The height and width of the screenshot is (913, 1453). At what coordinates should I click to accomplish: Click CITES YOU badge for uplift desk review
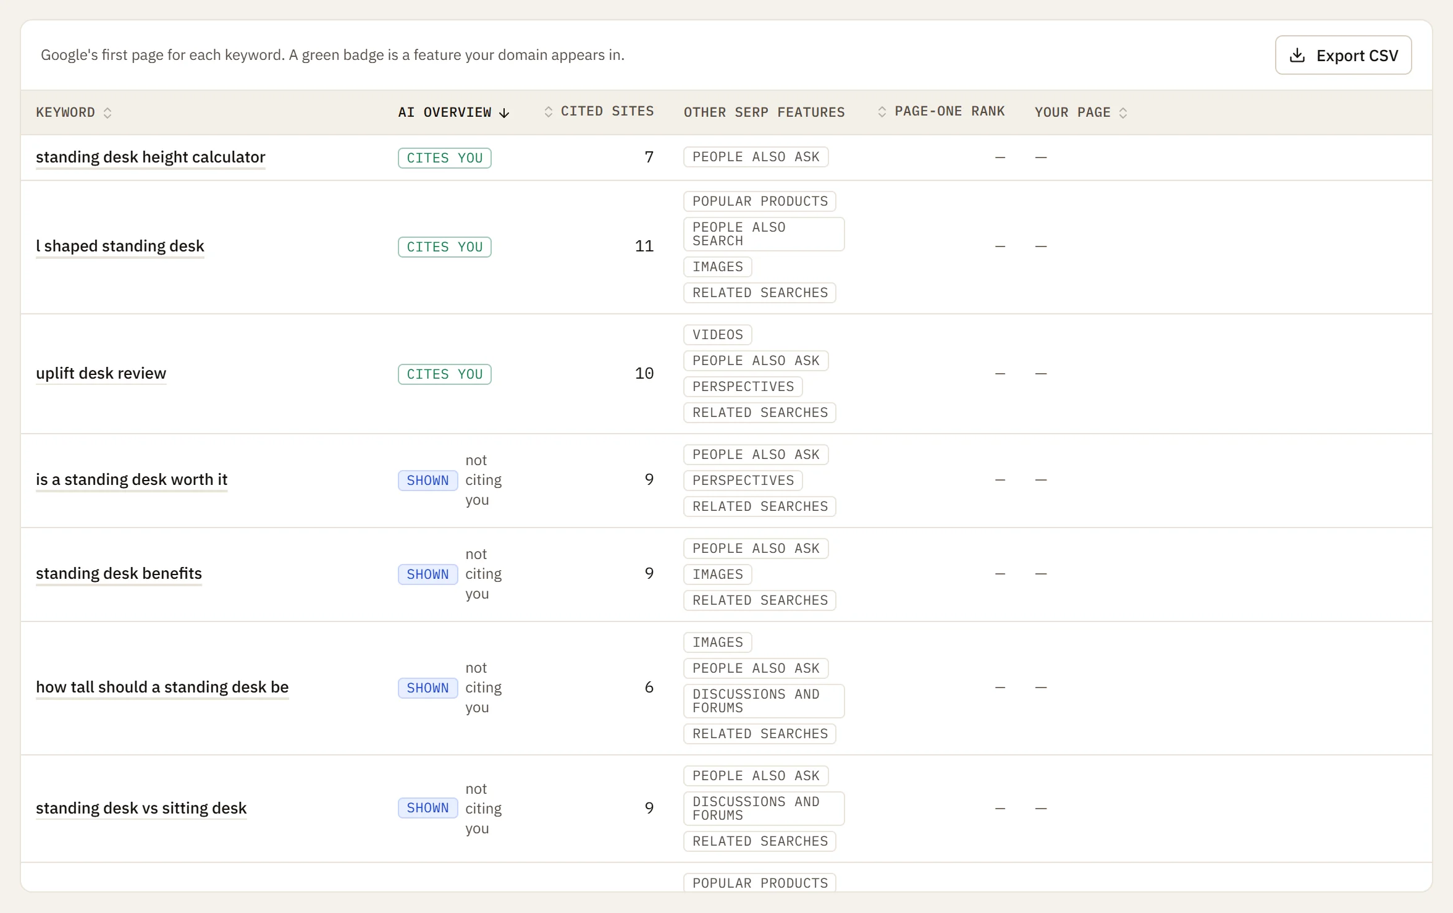coord(445,374)
